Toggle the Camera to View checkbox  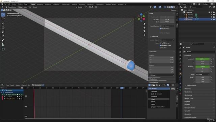click(x=160, y=45)
